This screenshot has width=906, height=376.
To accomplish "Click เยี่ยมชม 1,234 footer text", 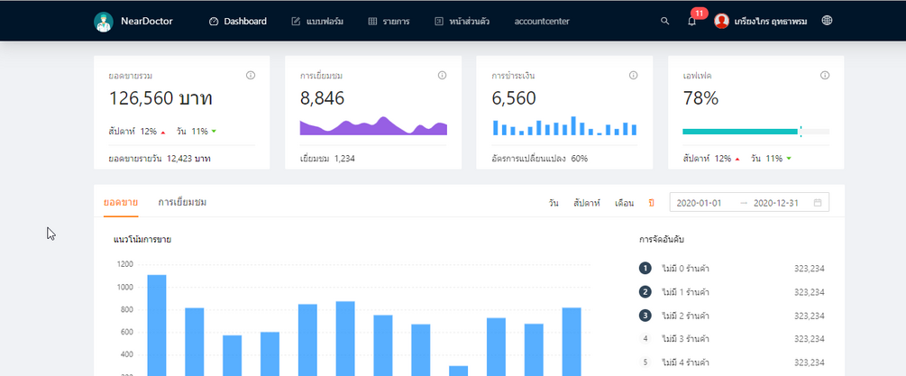I will pos(327,158).
